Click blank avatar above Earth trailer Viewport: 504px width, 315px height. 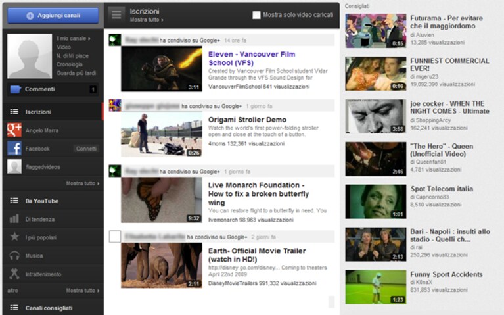(x=115, y=237)
